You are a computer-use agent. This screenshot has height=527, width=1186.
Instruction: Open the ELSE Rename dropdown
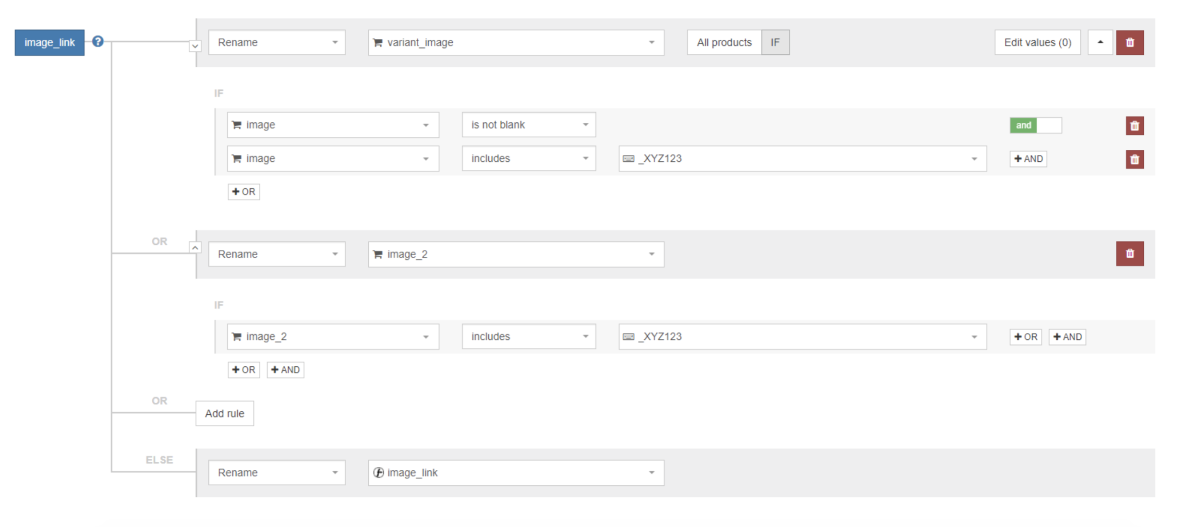pyautogui.click(x=277, y=472)
